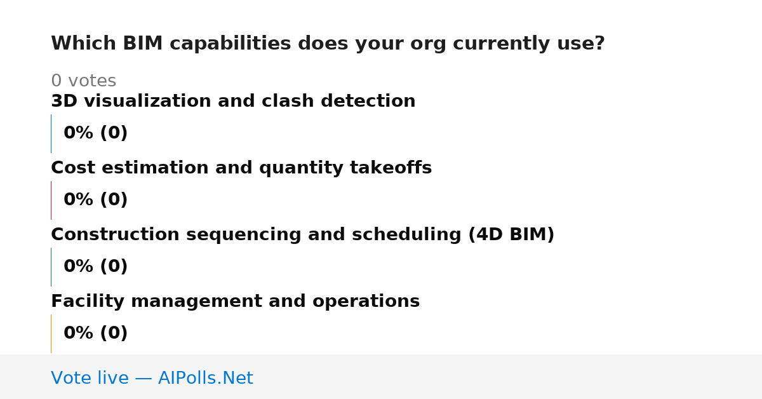Choose Cost estimation and quantity takeoffs option

pos(241,168)
